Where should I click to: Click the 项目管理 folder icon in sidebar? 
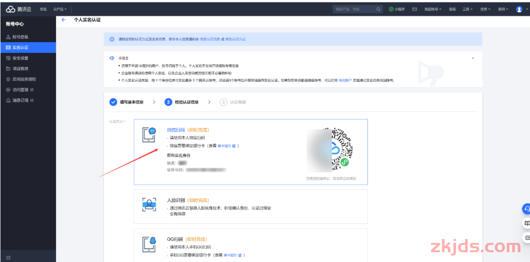[x=8, y=69]
